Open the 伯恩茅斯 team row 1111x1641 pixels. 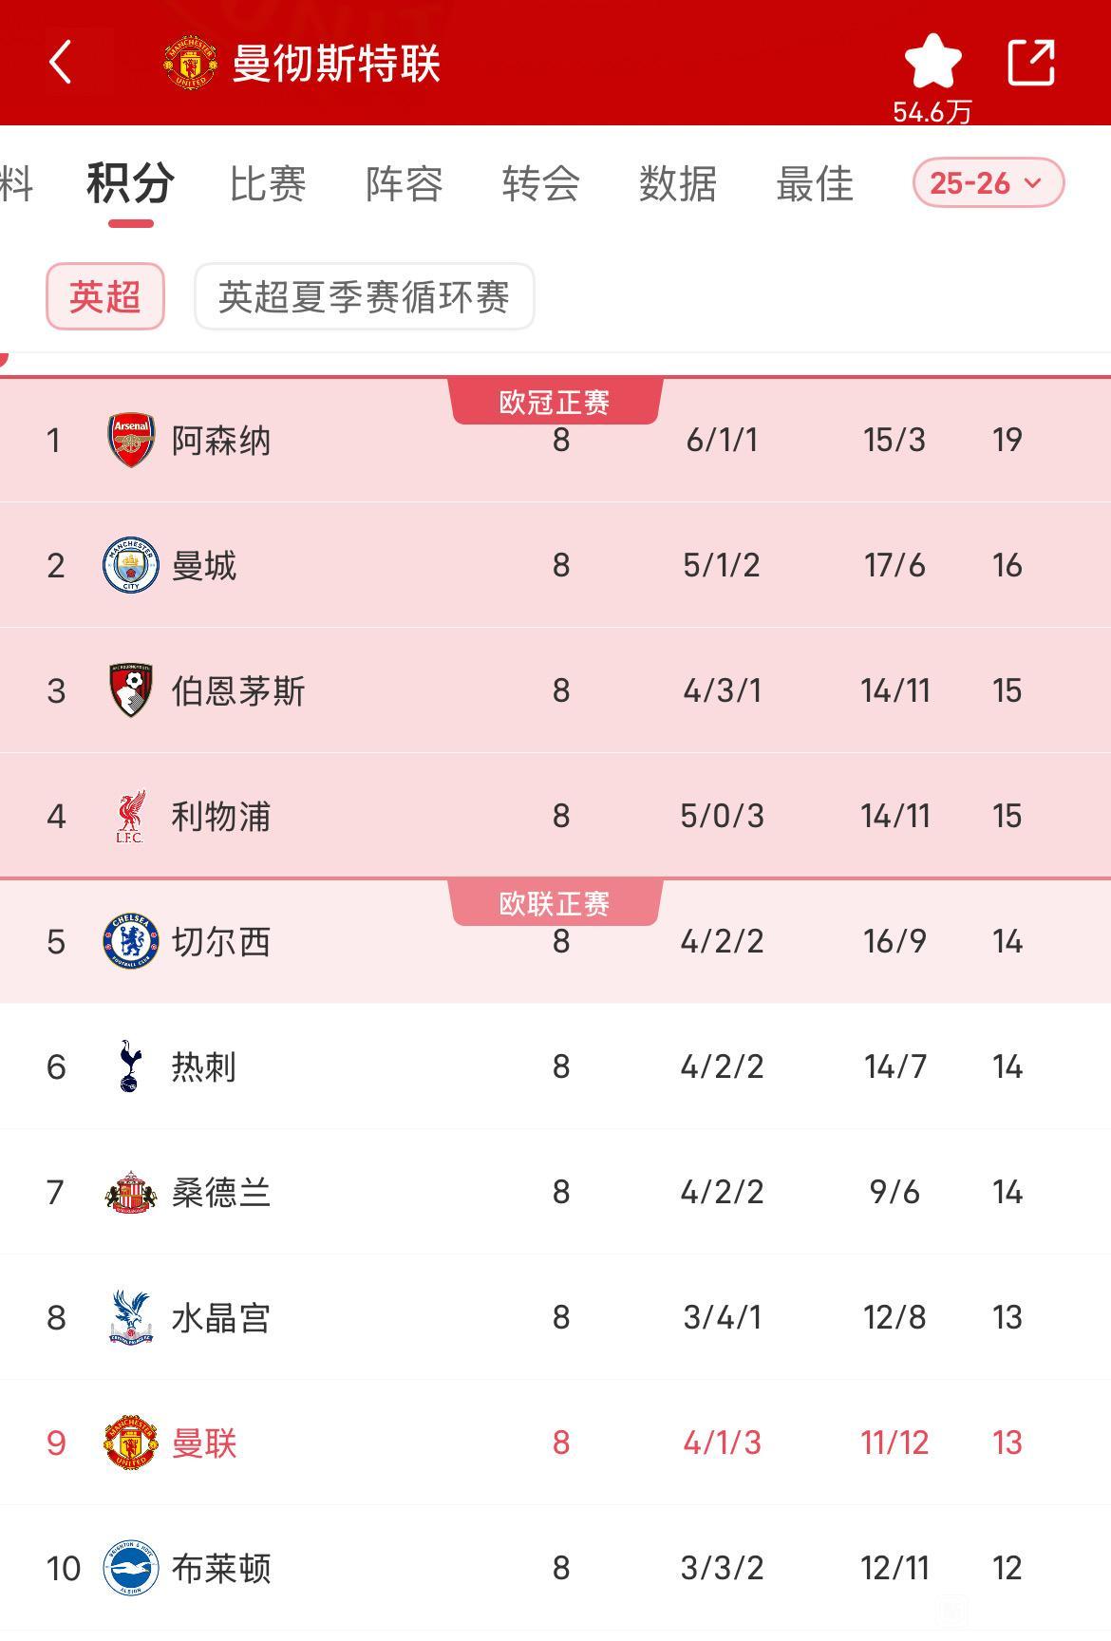(555, 690)
